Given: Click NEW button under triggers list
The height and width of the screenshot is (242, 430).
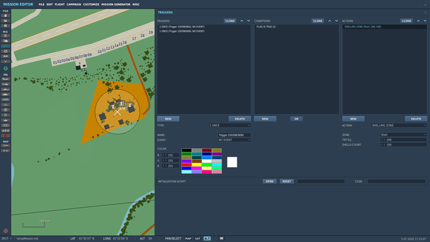Looking at the screenshot, I should 168,119.
